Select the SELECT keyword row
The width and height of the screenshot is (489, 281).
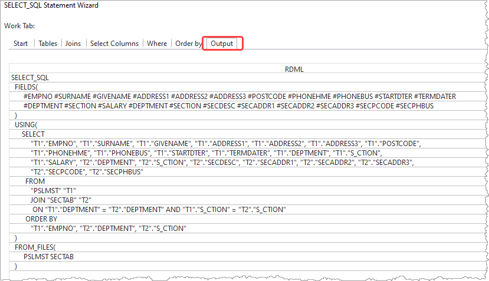pyautogui.click(x=249, y=134)
